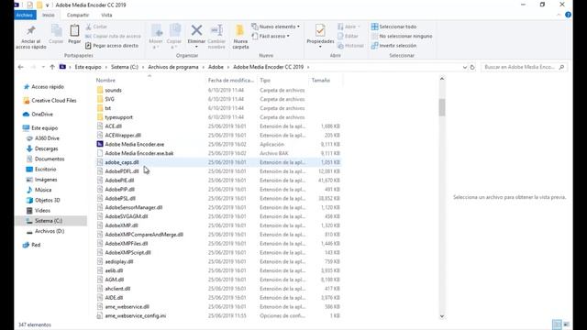
Task: Sort by the Nombre column header
Action: click(106, 80)
